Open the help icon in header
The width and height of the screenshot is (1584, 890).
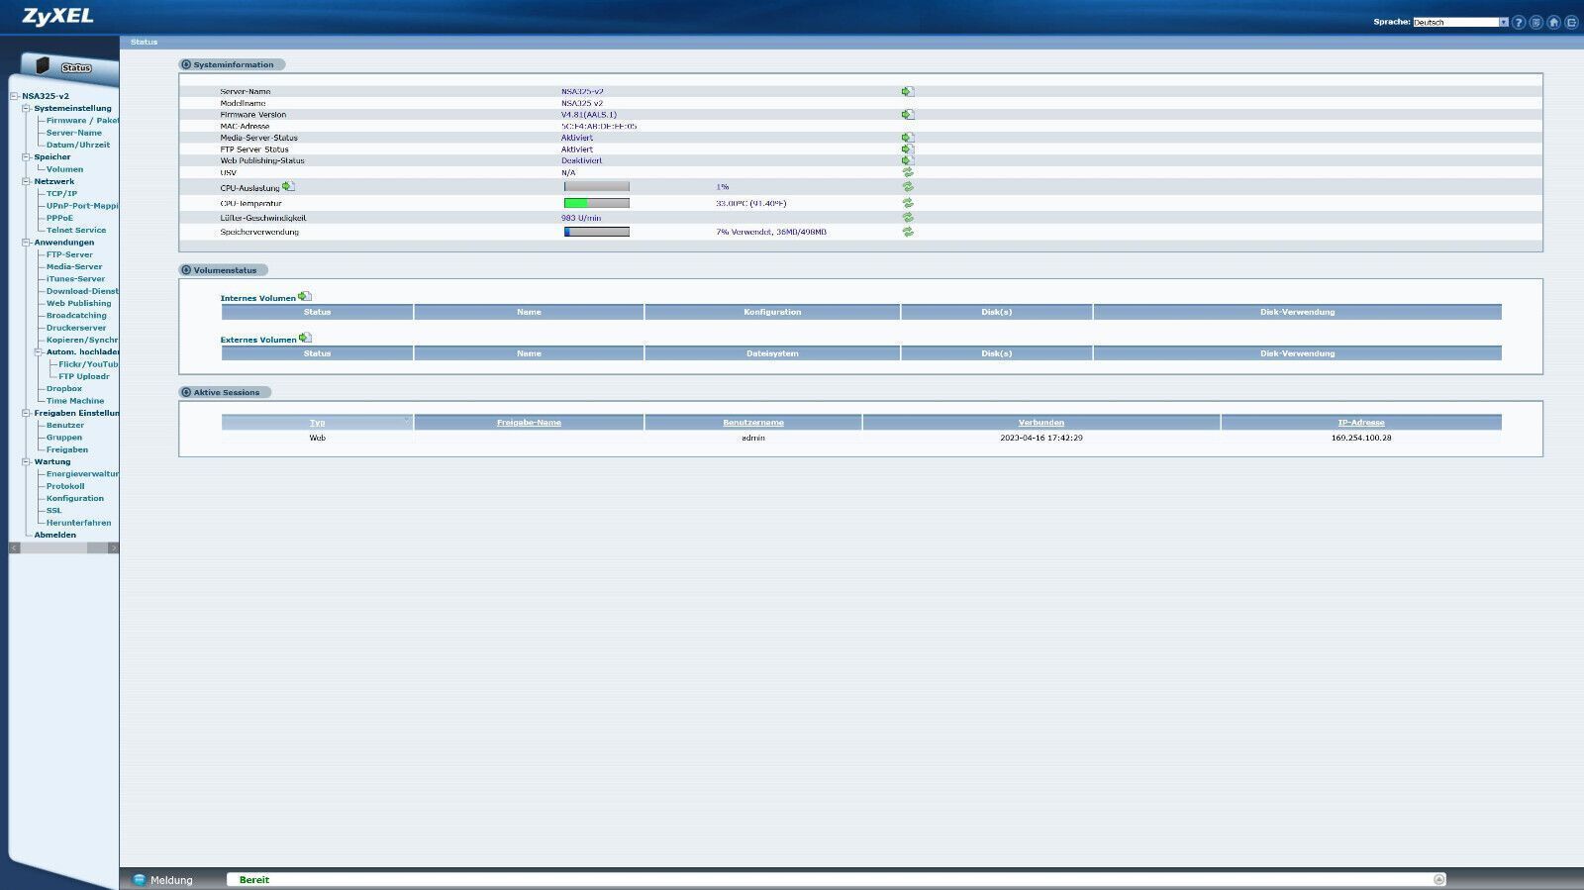(1519, 22)
